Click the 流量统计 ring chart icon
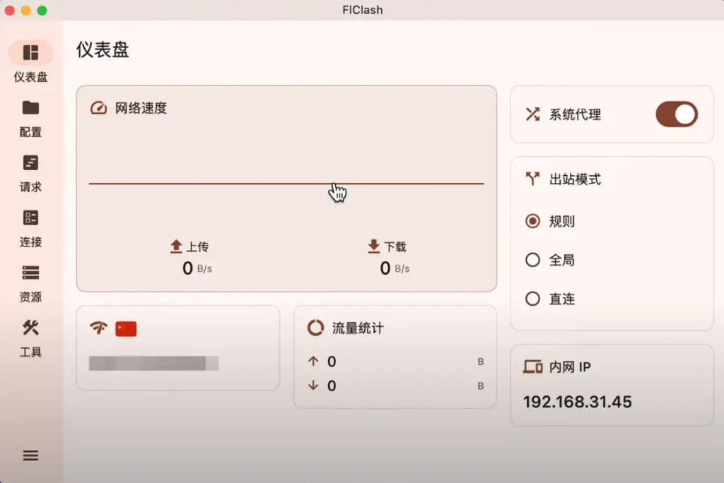Image resolution: width=724 pixels, height=483 pixels. 315,328
